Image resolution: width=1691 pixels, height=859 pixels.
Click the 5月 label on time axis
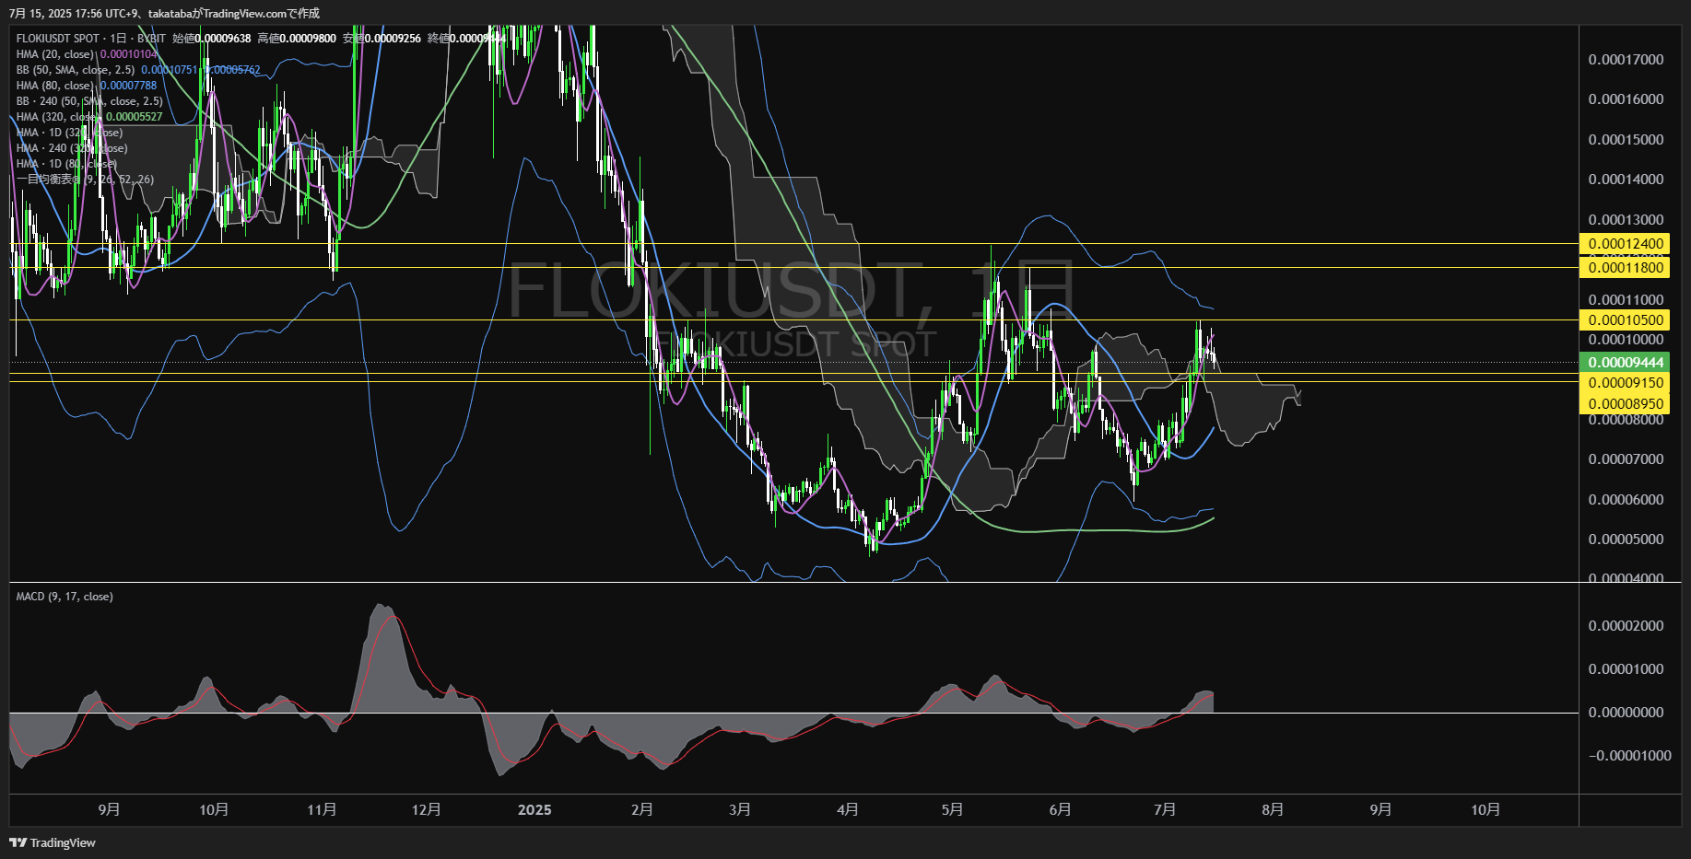pos(952,810)
